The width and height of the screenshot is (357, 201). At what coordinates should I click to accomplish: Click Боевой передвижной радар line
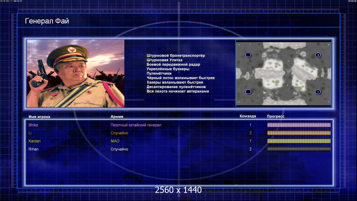tap(173, 64)
